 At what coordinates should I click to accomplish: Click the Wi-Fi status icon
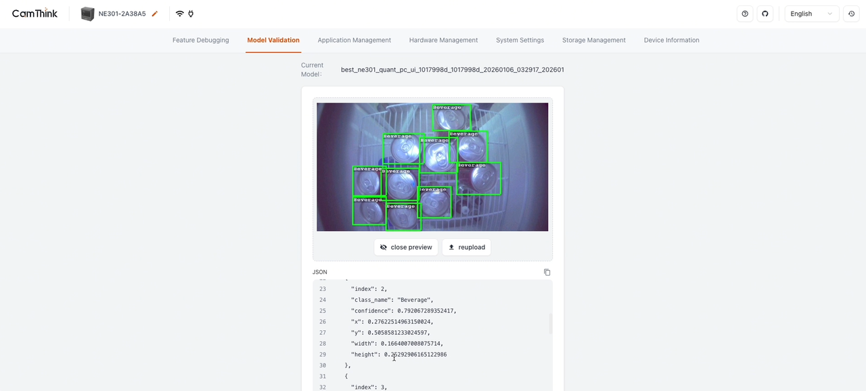click(179, 14)
